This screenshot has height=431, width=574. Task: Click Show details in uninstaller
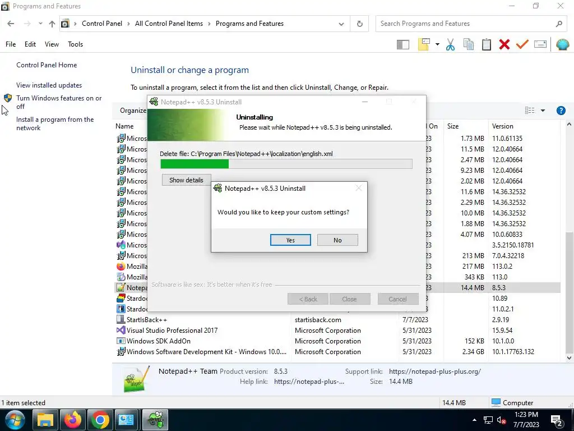(186, 180)
